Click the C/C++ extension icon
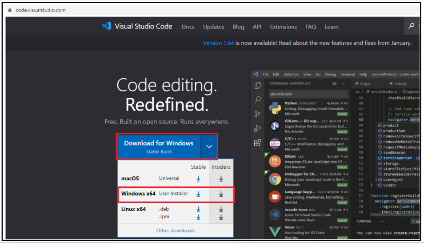This screenshot has height=243, width=424. 275,143
